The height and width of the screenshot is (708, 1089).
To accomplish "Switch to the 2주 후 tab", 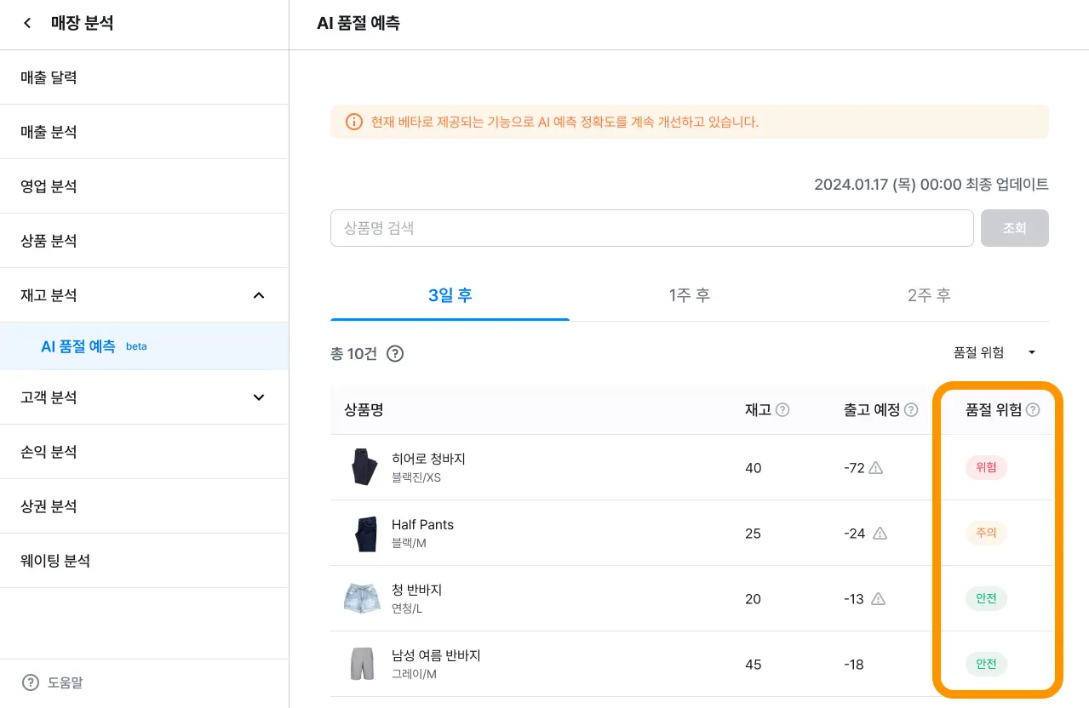I will tap(929, 295).
